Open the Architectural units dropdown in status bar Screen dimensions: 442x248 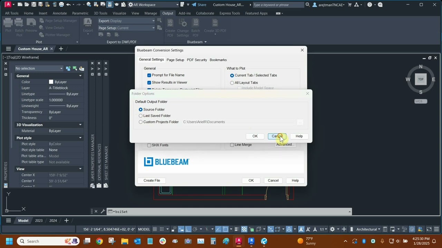click(368, 229)
